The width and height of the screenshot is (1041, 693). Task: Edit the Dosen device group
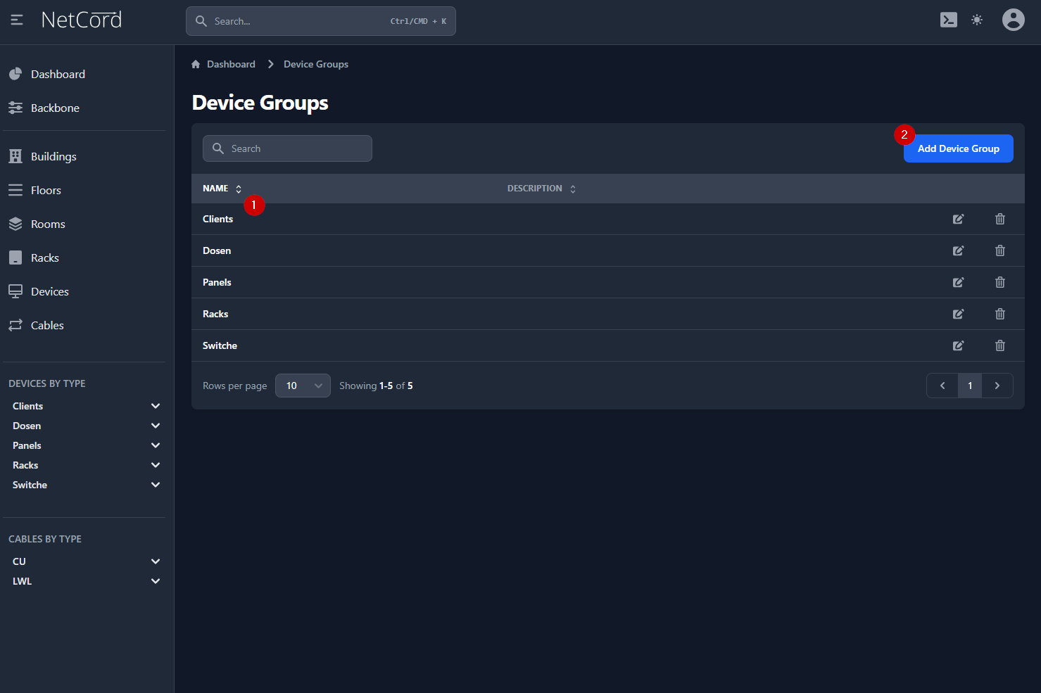point(958,250)
